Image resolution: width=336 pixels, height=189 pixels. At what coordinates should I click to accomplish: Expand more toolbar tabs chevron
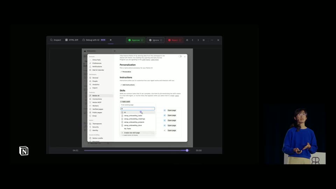111,40
